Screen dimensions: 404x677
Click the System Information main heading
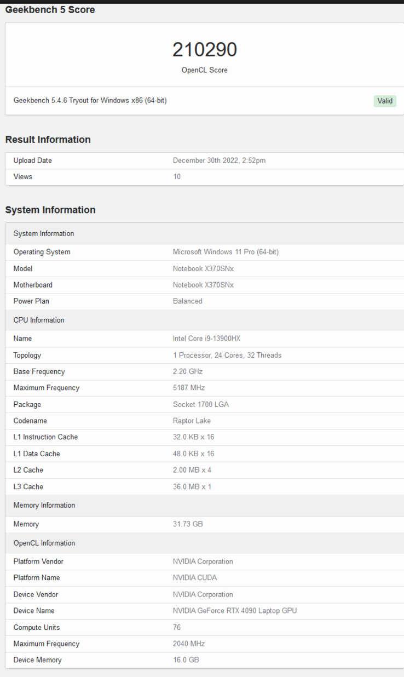tap(50, 210)
